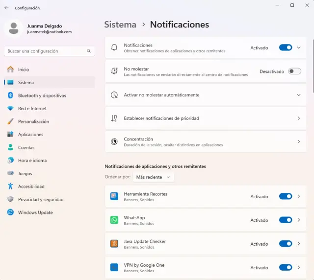This screenshot has height=280, width=314.
Task: Click the search magnifier icon
Action: pyautogui.click(x=89, y=51)
